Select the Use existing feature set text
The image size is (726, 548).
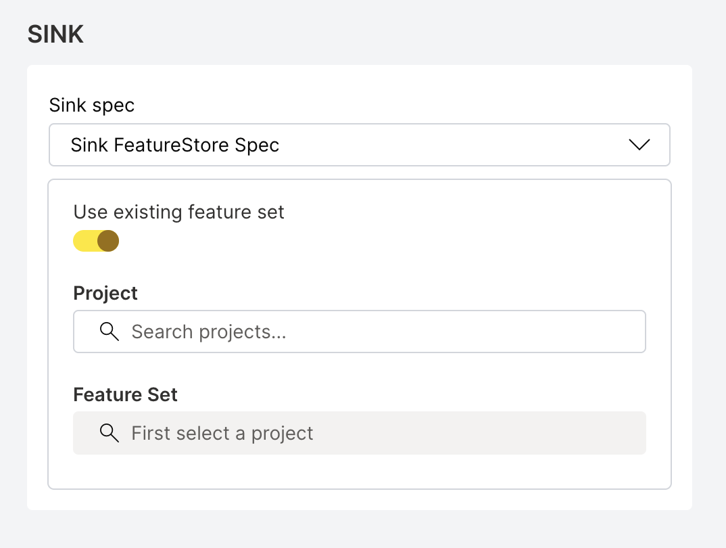(x=178, y=212)
